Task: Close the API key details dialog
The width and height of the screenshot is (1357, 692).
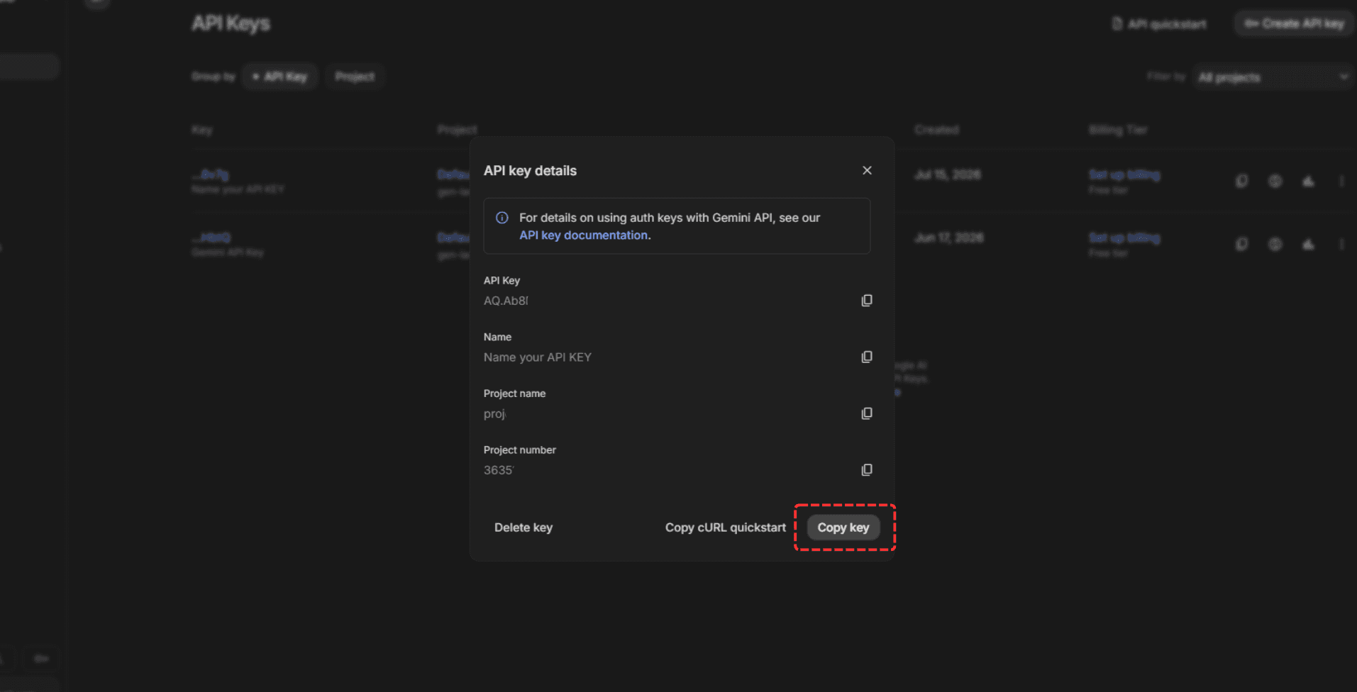Action: click(x=867, y=170)
